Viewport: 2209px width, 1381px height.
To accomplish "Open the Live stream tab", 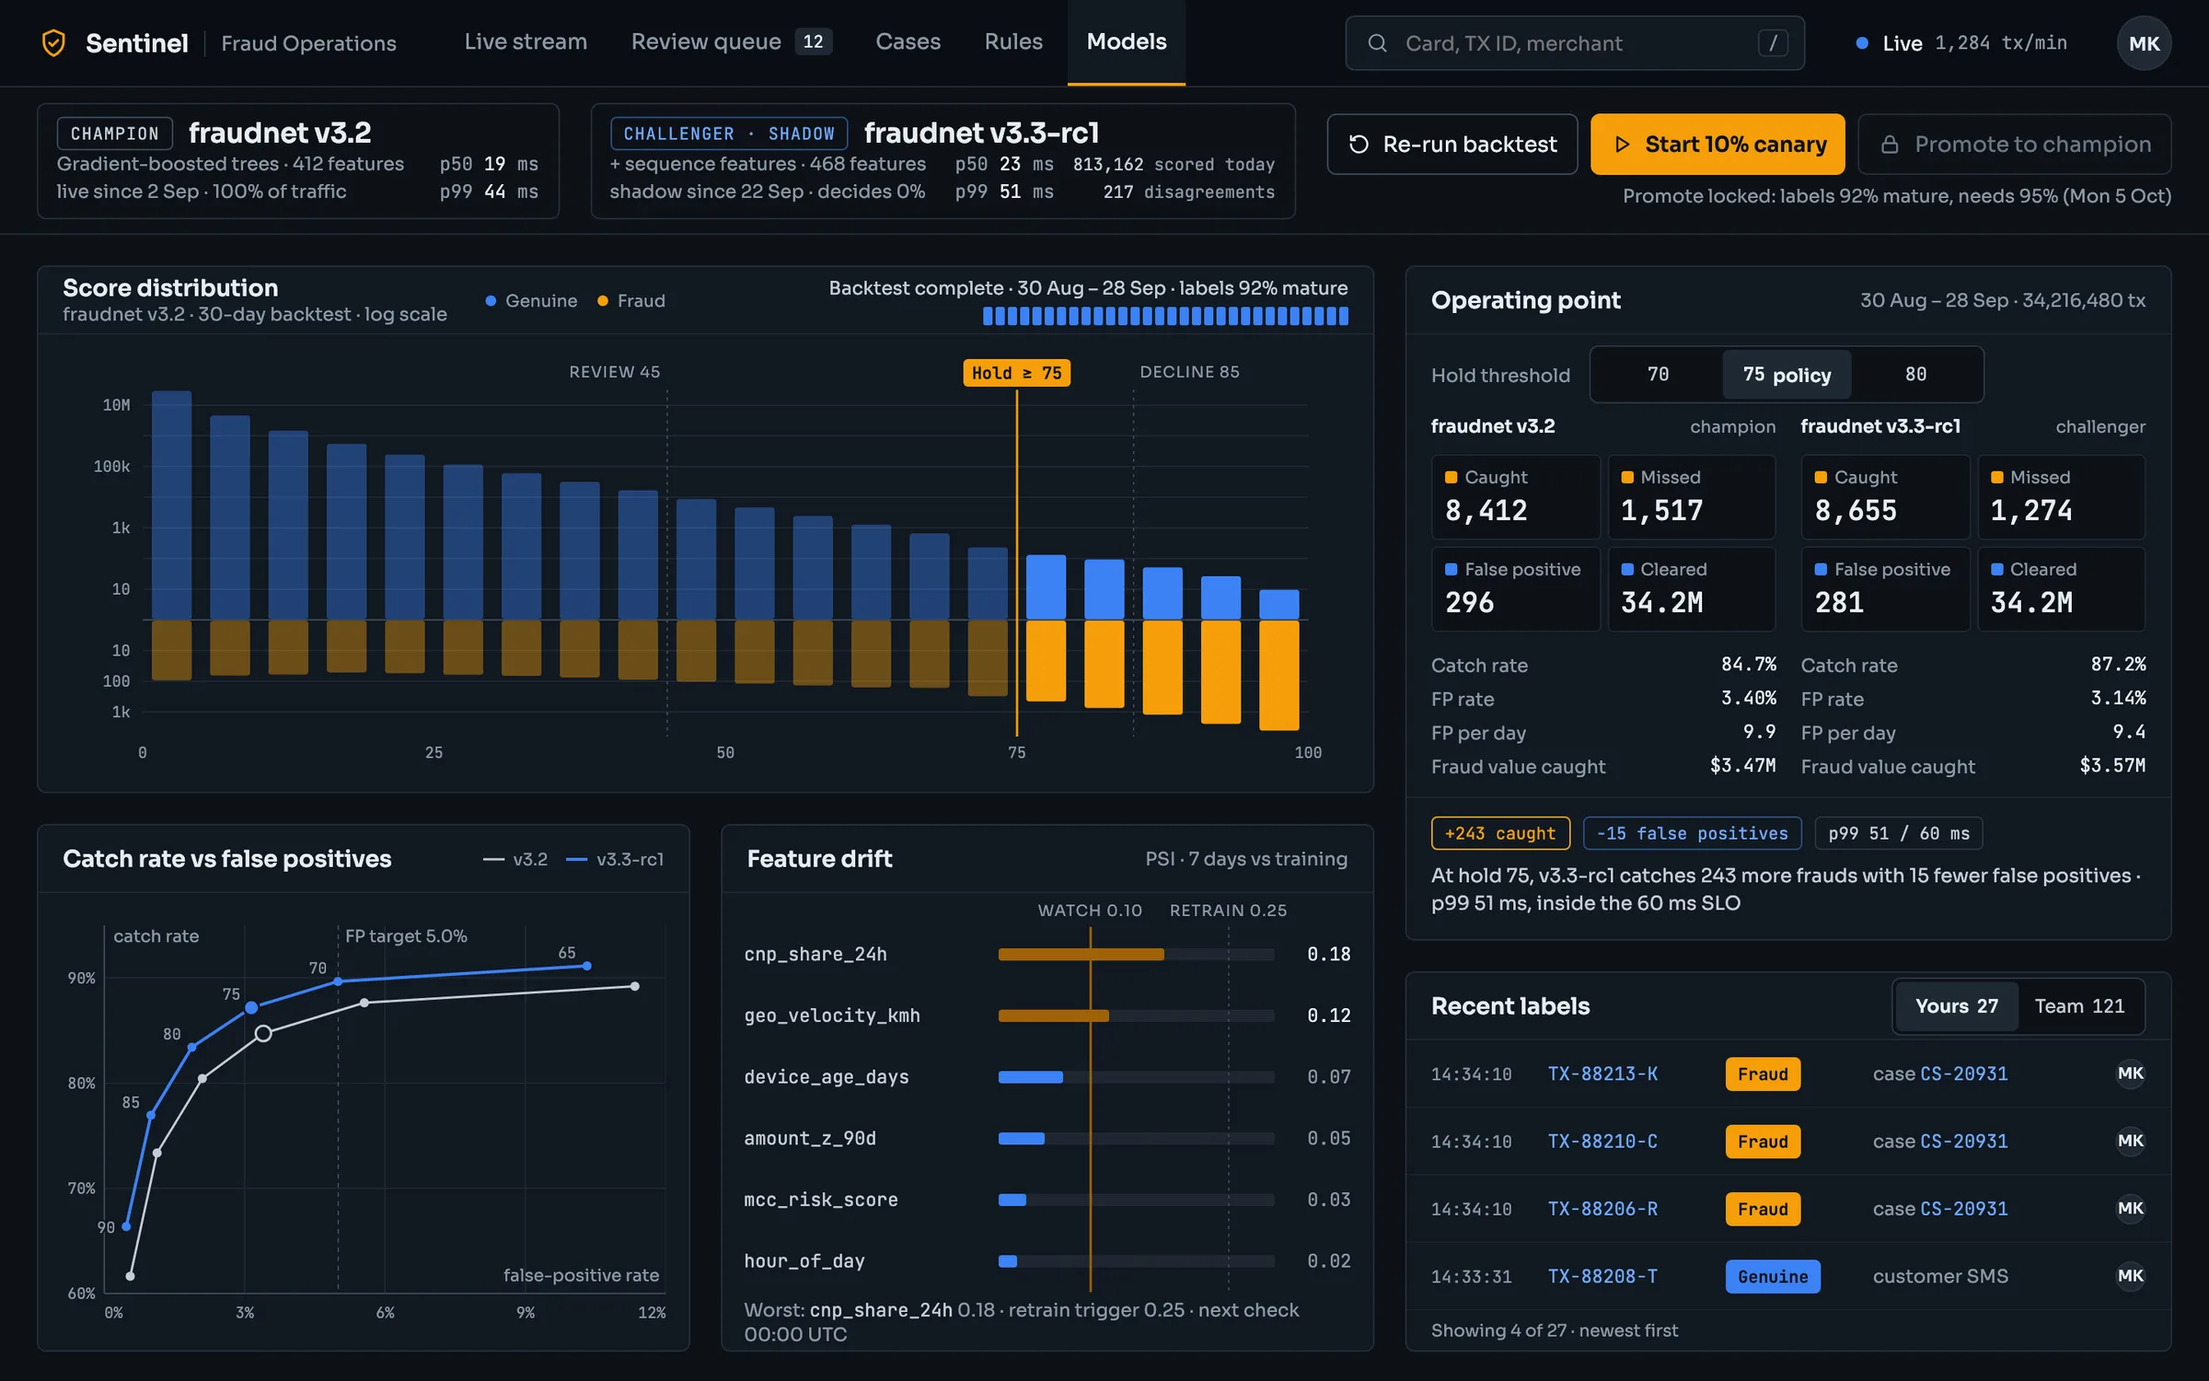I will pos(526,42).
